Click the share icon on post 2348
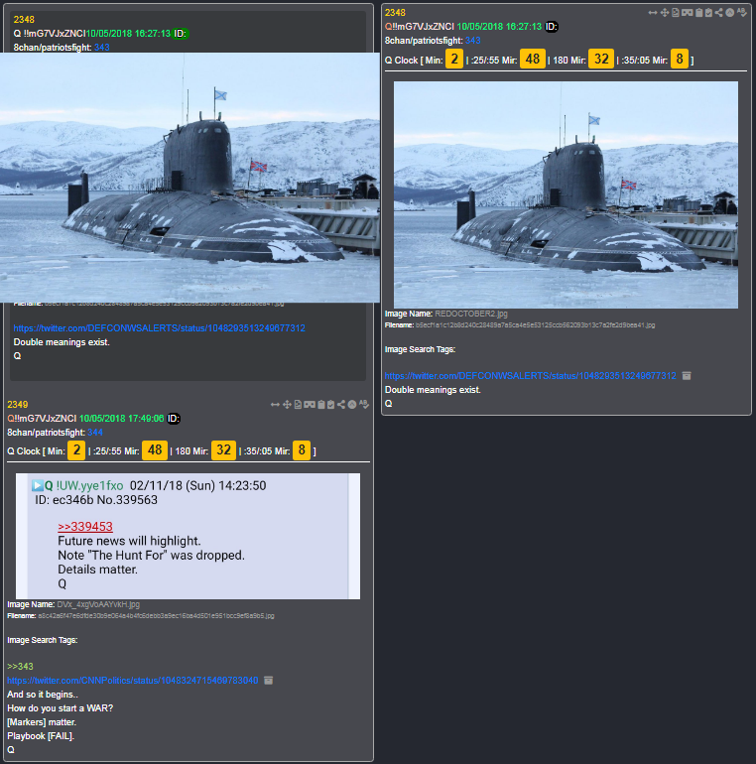This screenshot has height=764, width=756. (719, 13)
